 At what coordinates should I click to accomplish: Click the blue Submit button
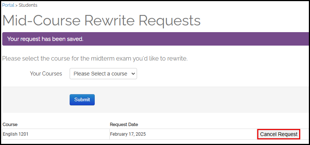click(82, 100)
